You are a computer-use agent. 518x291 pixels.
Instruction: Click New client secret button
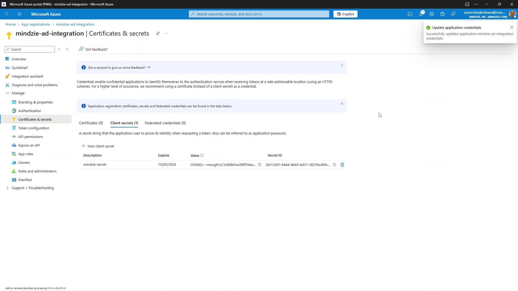coord(98,146)
